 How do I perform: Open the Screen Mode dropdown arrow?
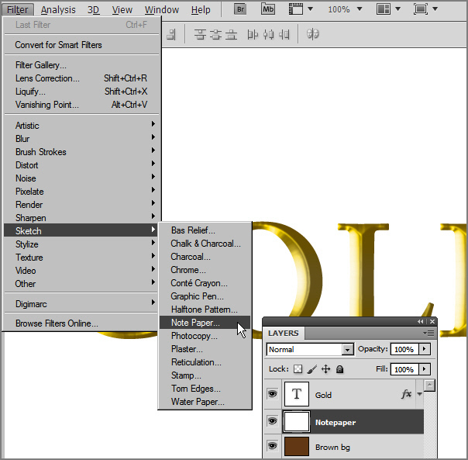(435, 9)
